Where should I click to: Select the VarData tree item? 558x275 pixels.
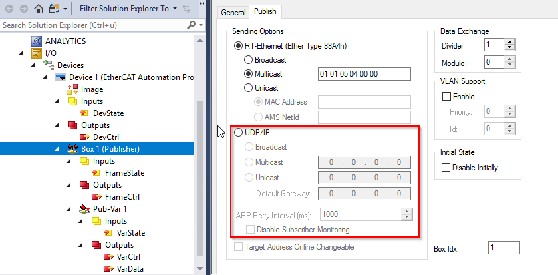pyautogui.click(x=130, y=269)
